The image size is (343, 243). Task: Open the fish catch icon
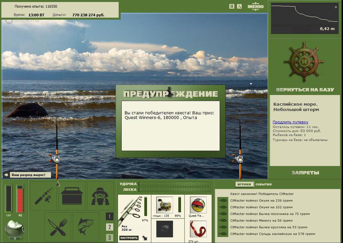[x=86, y=227]
